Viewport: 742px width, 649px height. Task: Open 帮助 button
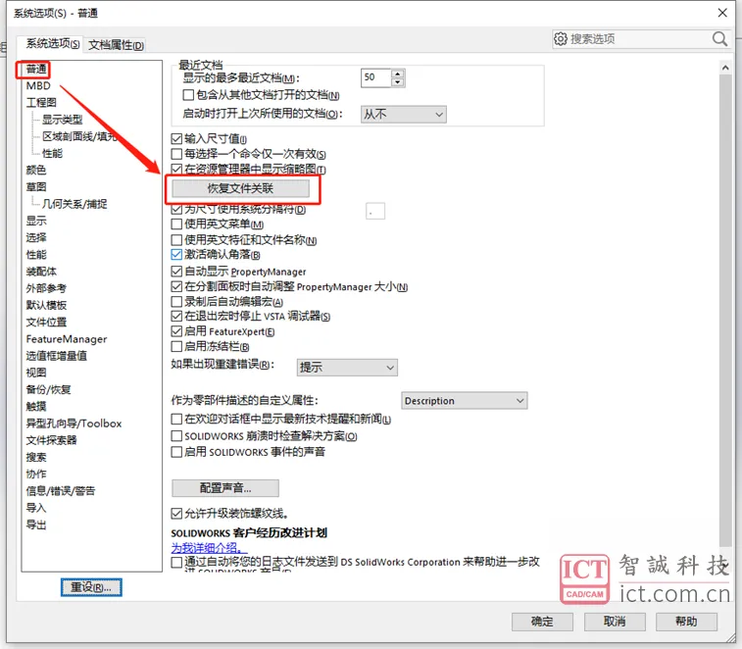pyautogui.click(x=687, y=622)
